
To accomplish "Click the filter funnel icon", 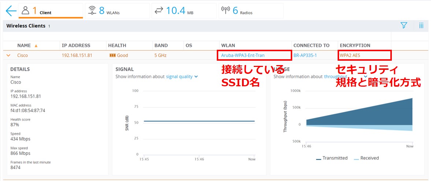I will [404, 26].
